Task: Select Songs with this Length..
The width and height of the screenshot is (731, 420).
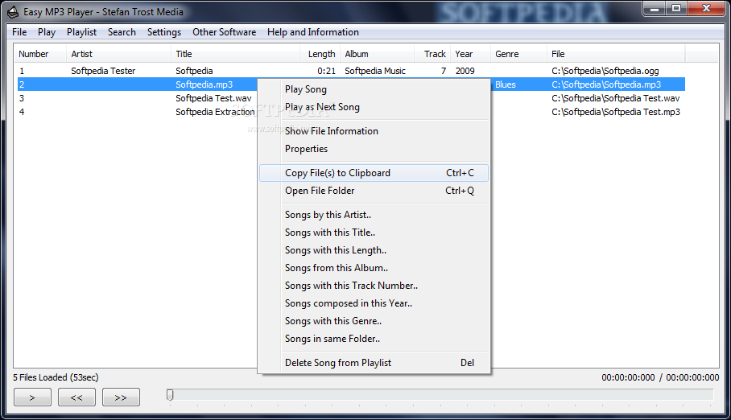Action: [x=374, y=250]
